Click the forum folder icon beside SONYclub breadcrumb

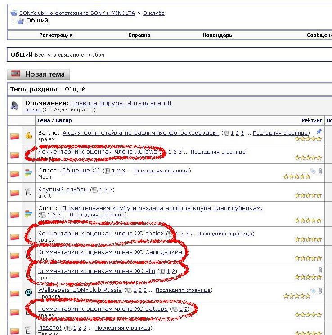[13, 13]
